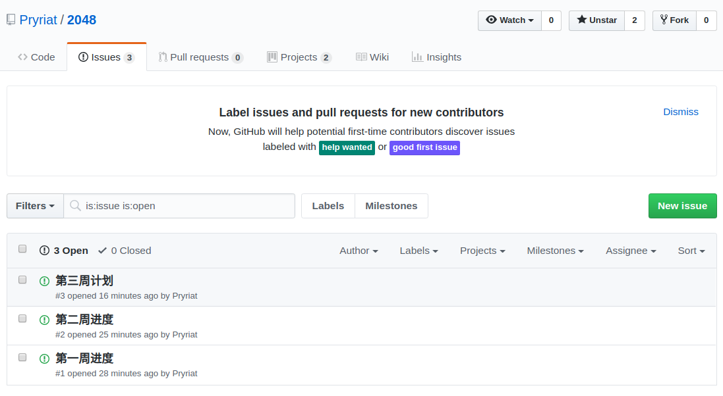Focus the is:issue is:open search field
The width and height of the screenshot is (723, 396).
tap(179, 206)
